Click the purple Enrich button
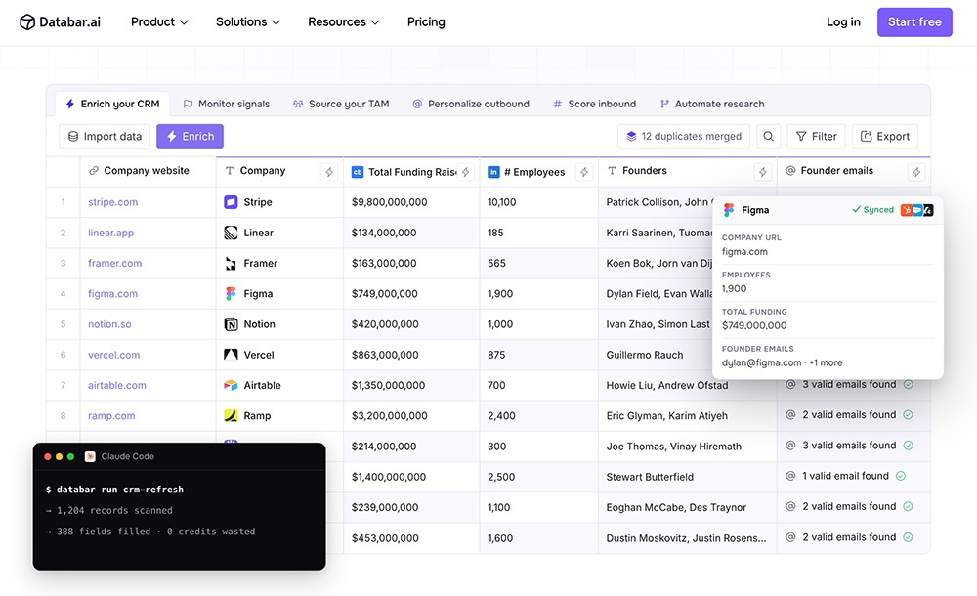The width and height of the screenshot is (977, 596). tap(191, 136)
